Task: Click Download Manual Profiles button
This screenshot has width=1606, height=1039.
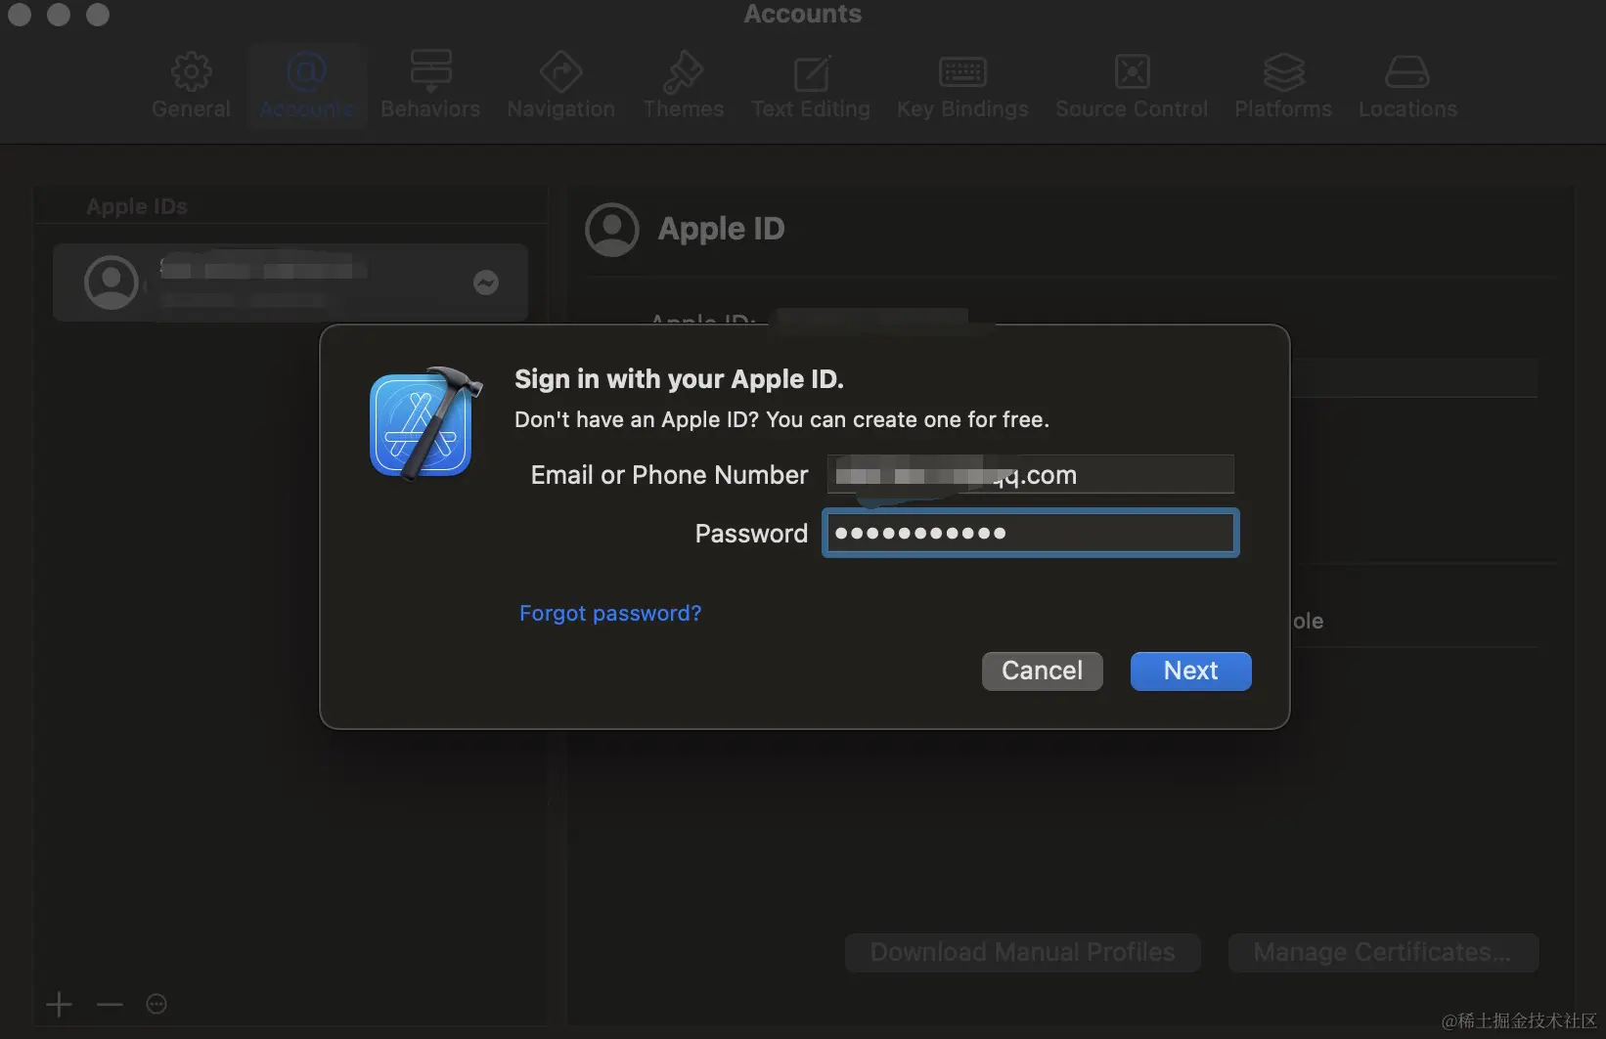Action: (1022, 952)
